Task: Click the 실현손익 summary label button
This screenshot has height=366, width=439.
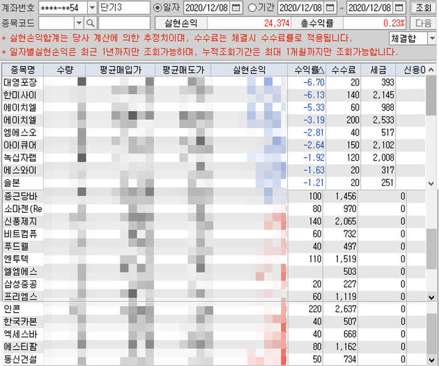Action: [181, 23]
